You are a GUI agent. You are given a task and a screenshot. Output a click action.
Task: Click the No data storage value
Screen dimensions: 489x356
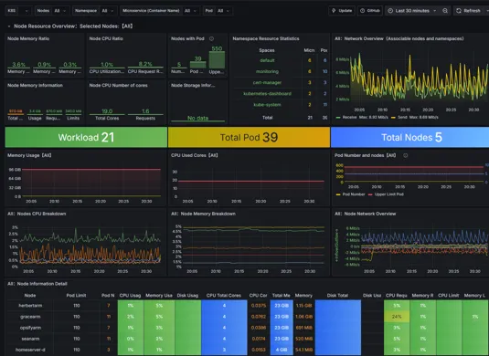197,118
